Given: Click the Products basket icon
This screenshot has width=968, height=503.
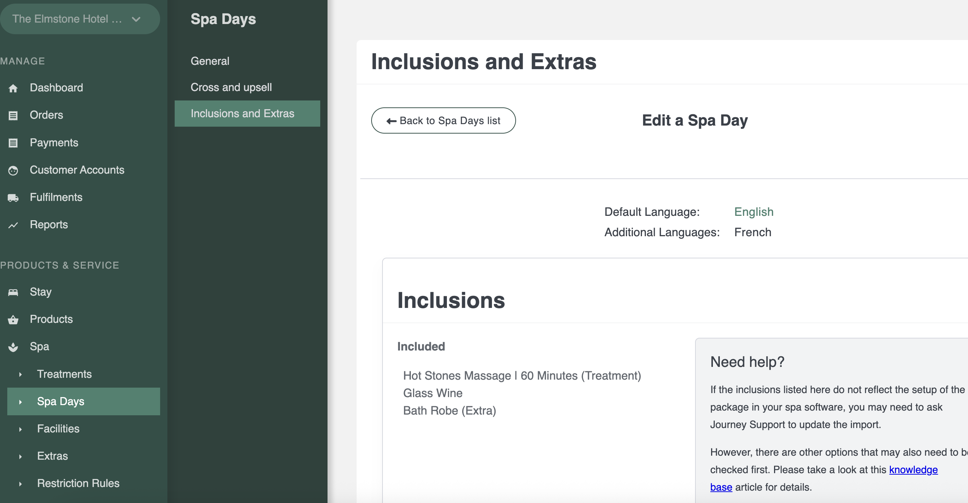Looking at the screenshot, I should click(x=13, y=320).
